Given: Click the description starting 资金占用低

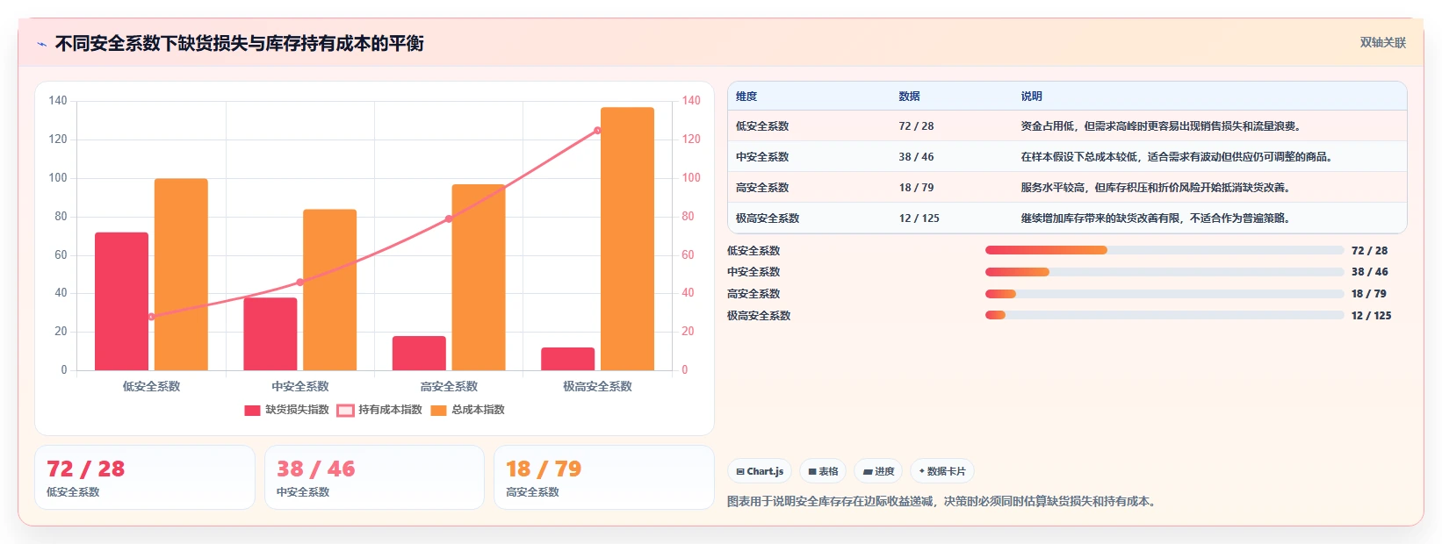Looking at the screenshot, I should point(1160,126).
